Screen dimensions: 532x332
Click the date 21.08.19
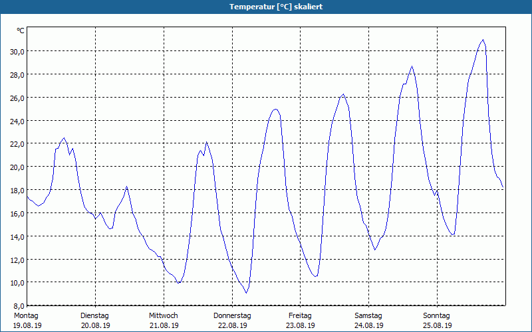pyautogui.click(x=164, y=325)
